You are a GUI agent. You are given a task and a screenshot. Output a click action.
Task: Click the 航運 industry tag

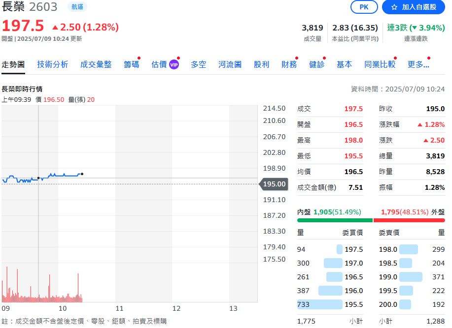click(77, 6)
